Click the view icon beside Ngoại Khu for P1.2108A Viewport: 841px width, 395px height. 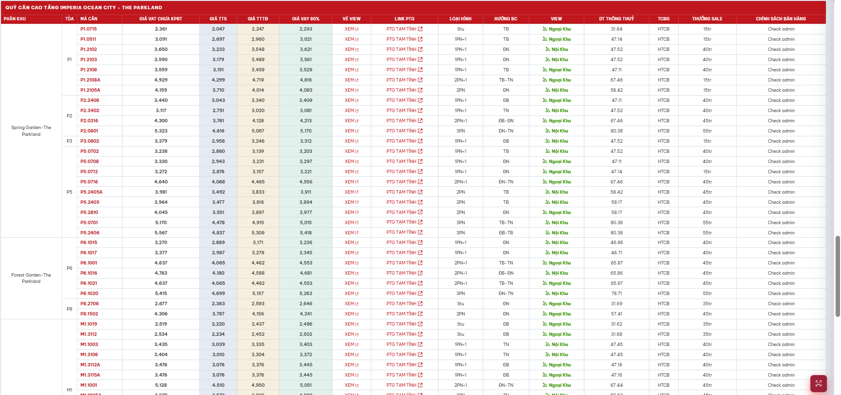click(545, 80)
